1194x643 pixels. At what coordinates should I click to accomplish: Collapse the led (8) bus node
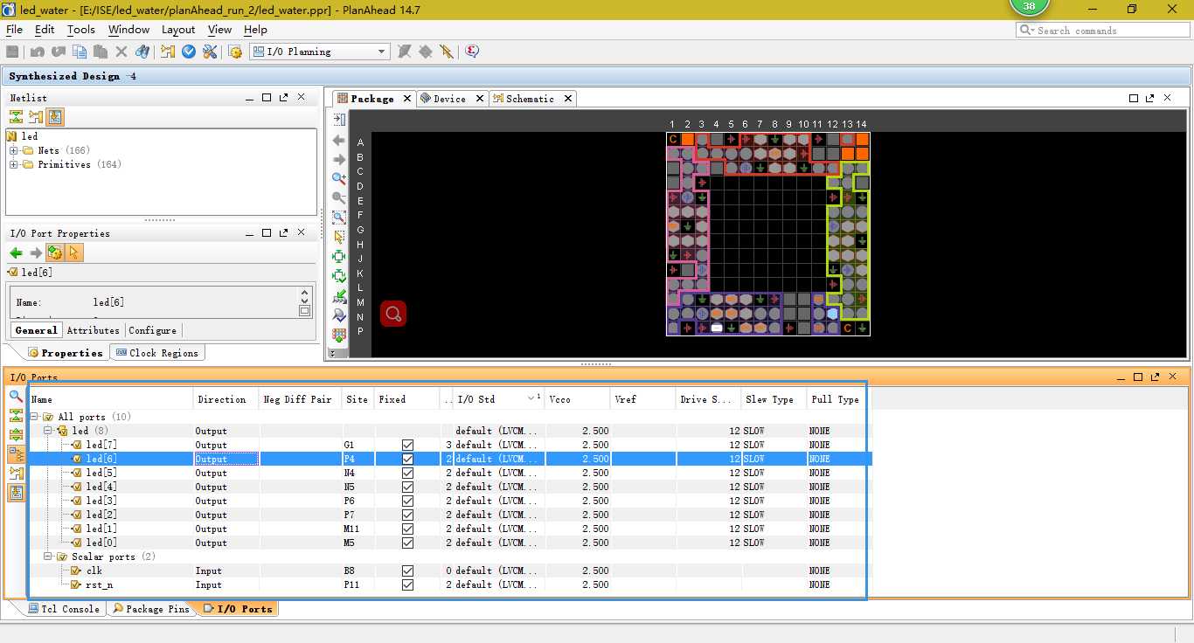tap(49, 431)
